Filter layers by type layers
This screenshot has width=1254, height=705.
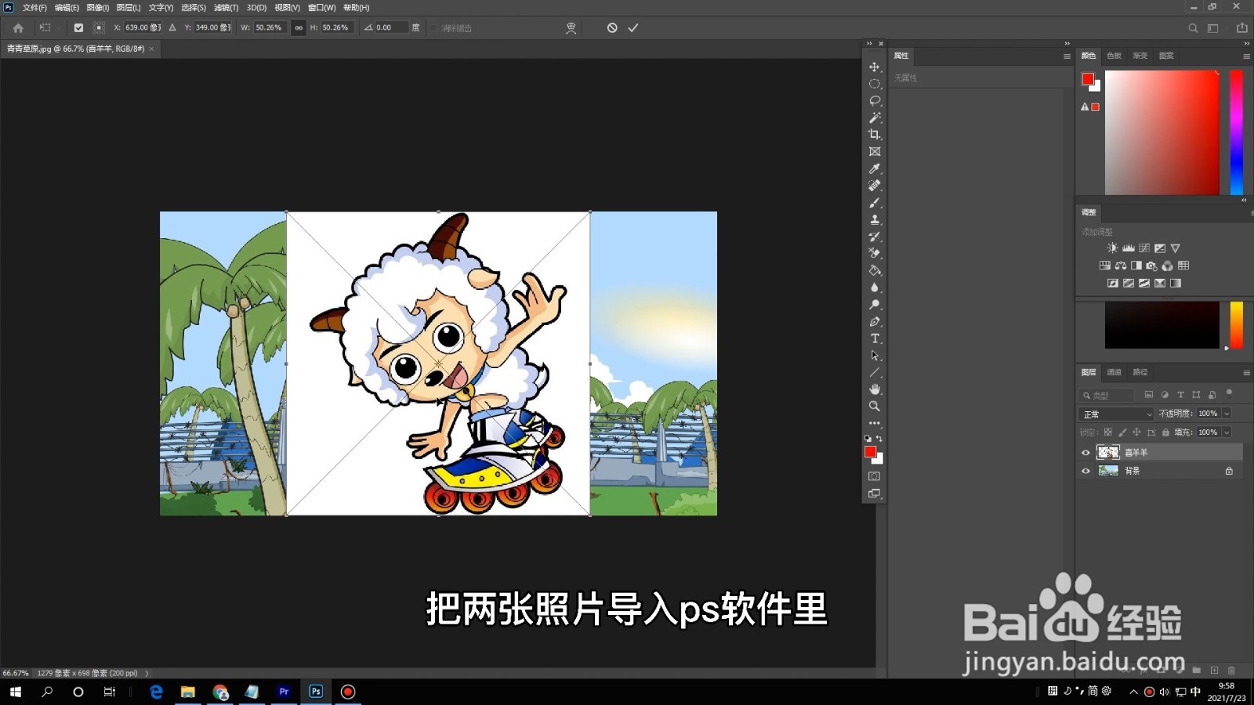pyautogui.click(x=1180, y=395)
